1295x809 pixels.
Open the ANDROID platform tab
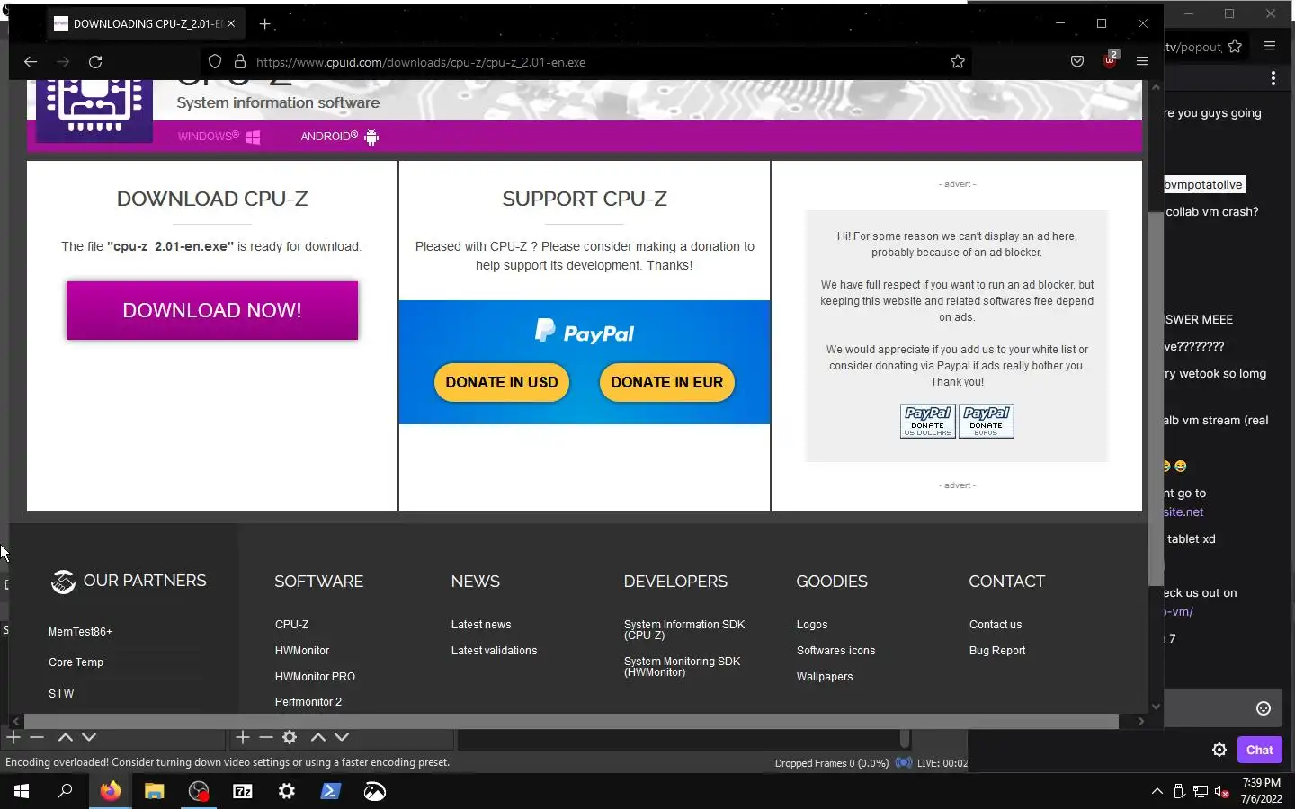(339, 137)
